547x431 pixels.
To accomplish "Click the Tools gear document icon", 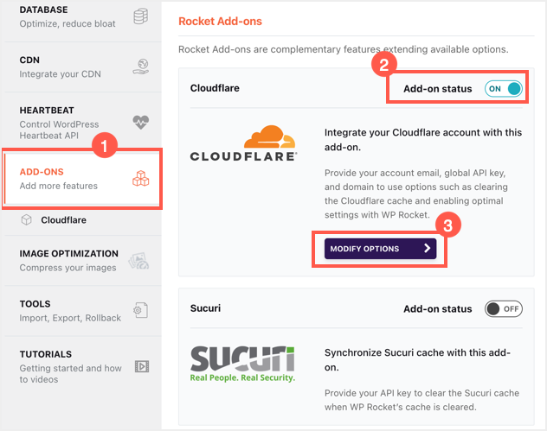I will click(x=141, y=311).
